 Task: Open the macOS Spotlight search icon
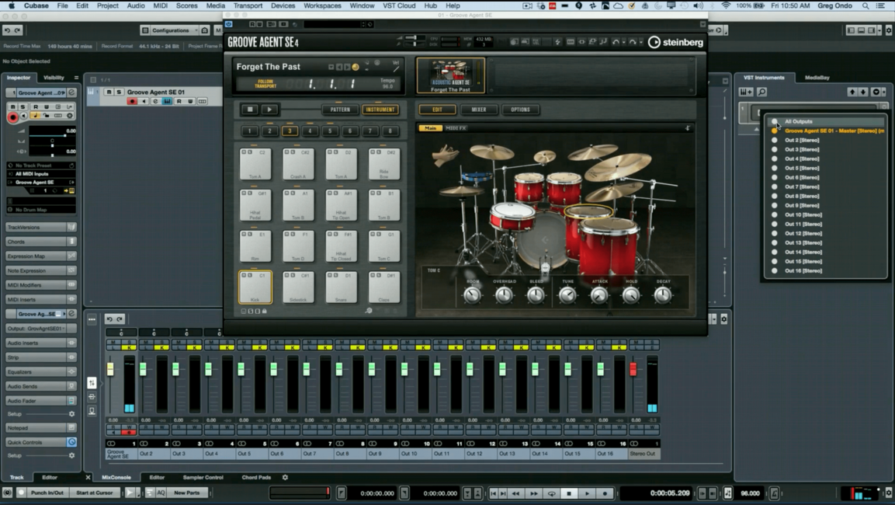pyautogui.click(x=866, y=5)
